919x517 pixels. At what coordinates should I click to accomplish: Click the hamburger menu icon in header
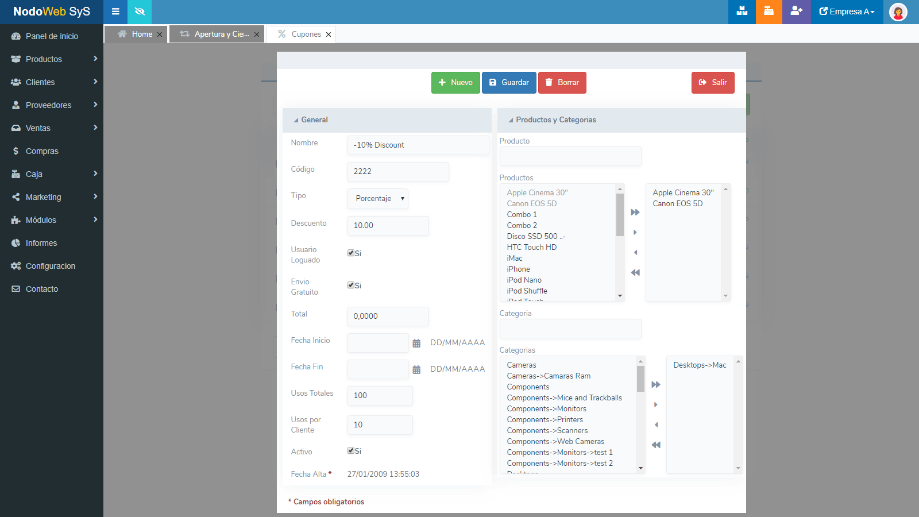(x=115, y=11)
